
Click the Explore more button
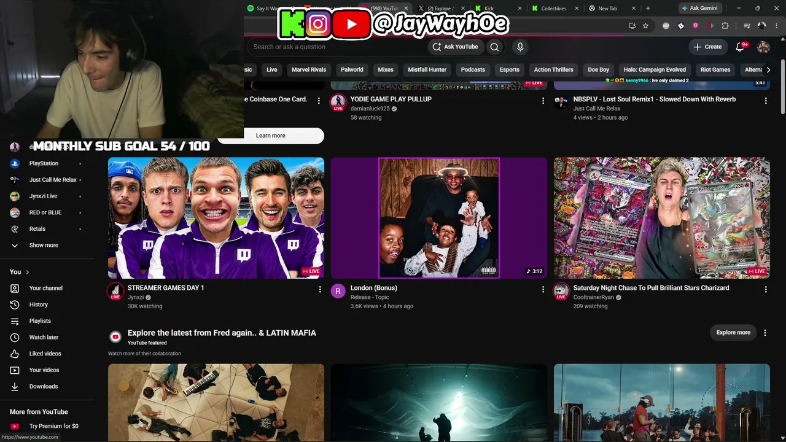pyautogui.click(x=733, y=333)
